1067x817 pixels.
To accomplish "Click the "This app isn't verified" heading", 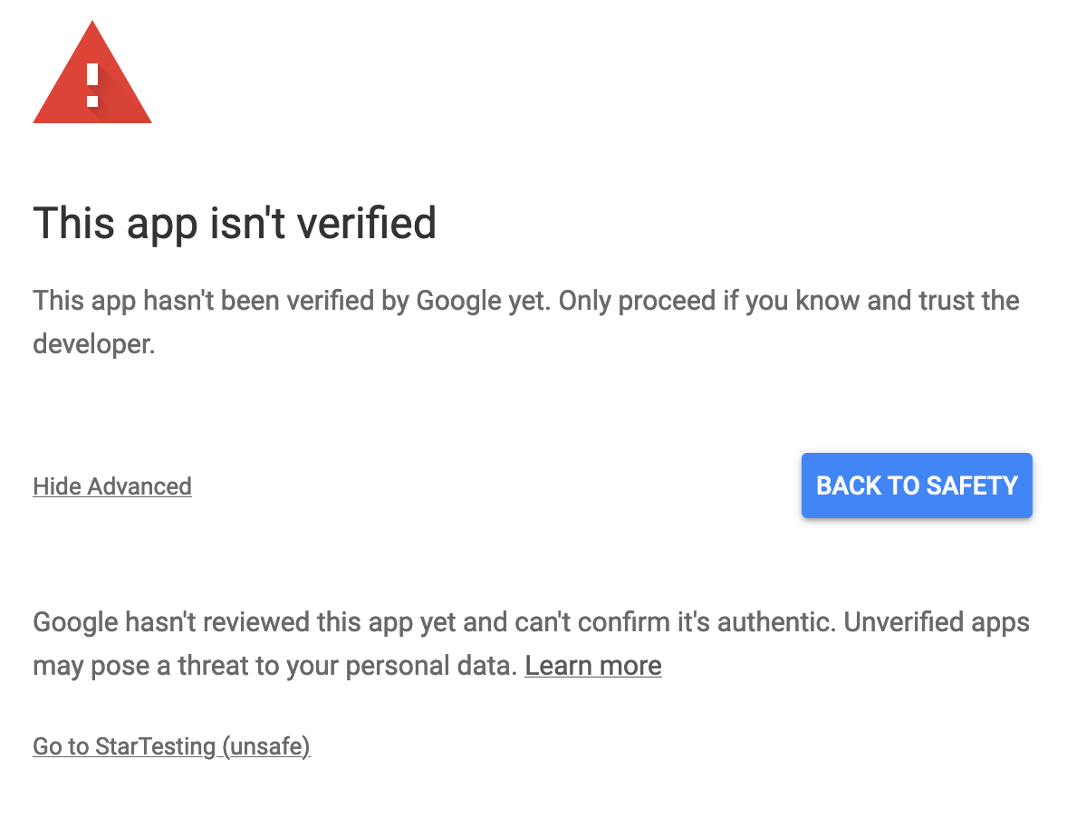I will (x=235, y=223).
